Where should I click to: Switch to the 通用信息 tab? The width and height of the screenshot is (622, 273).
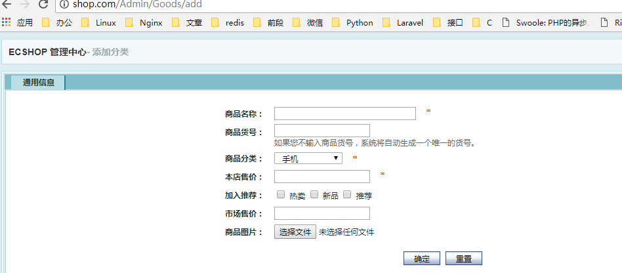(x=38, y=83)
